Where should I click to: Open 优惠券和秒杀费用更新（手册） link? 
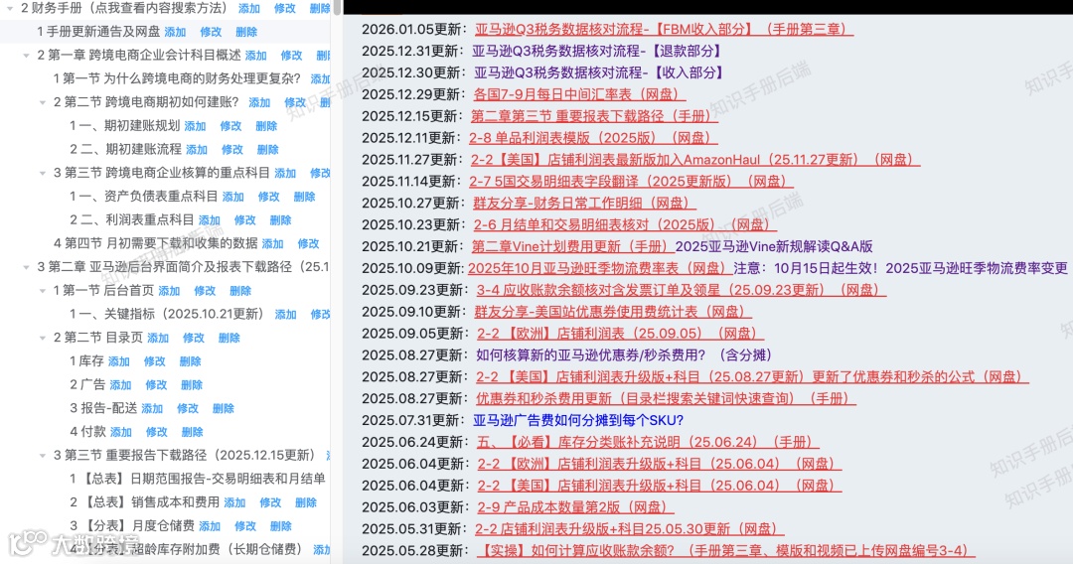666,398
